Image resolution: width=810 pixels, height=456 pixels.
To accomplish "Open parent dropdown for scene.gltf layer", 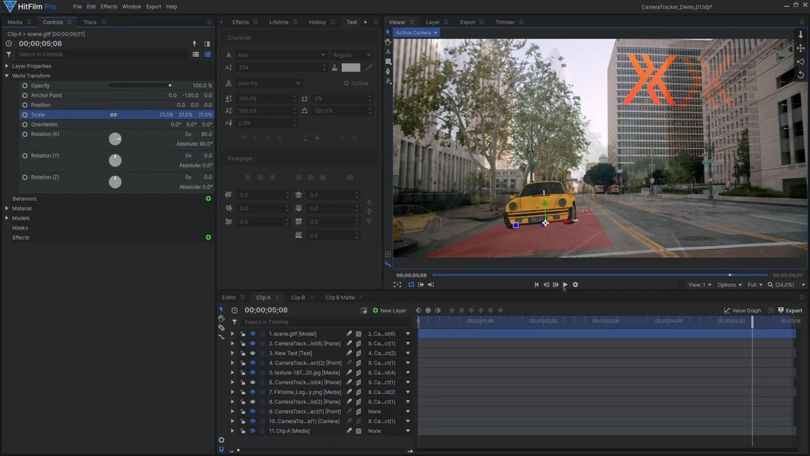I will 408,334.
